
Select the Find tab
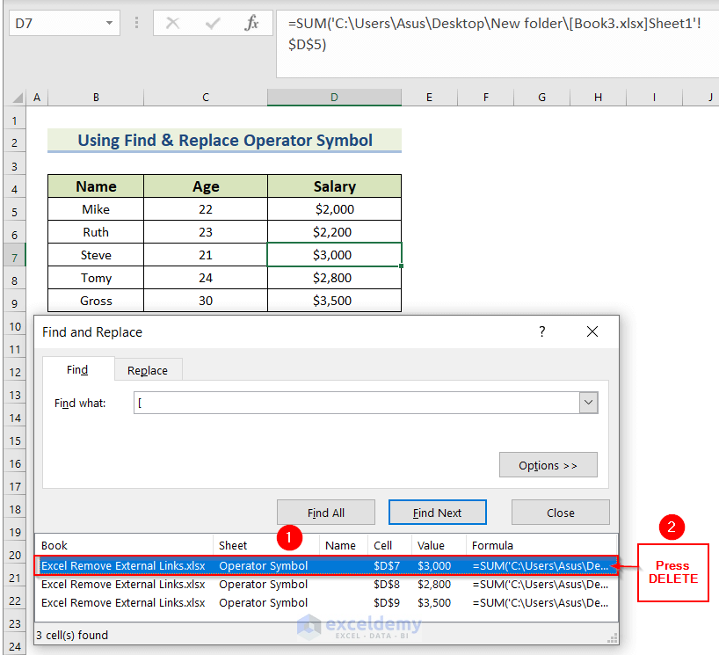(77, 369)
